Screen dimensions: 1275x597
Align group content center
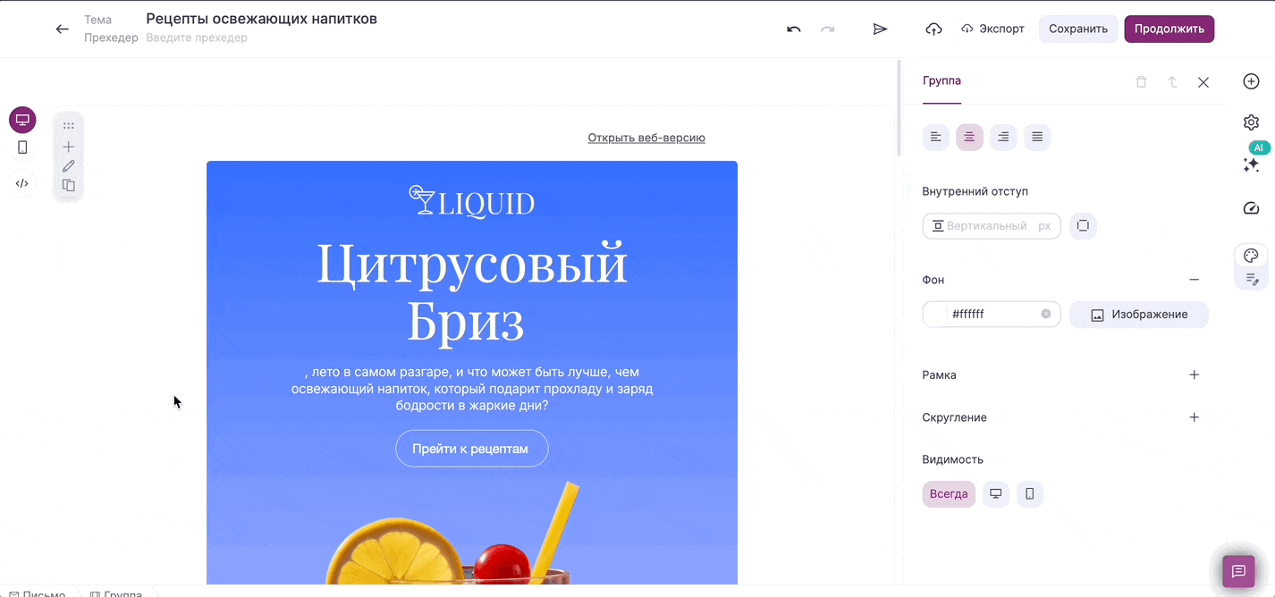coord(969,137)
